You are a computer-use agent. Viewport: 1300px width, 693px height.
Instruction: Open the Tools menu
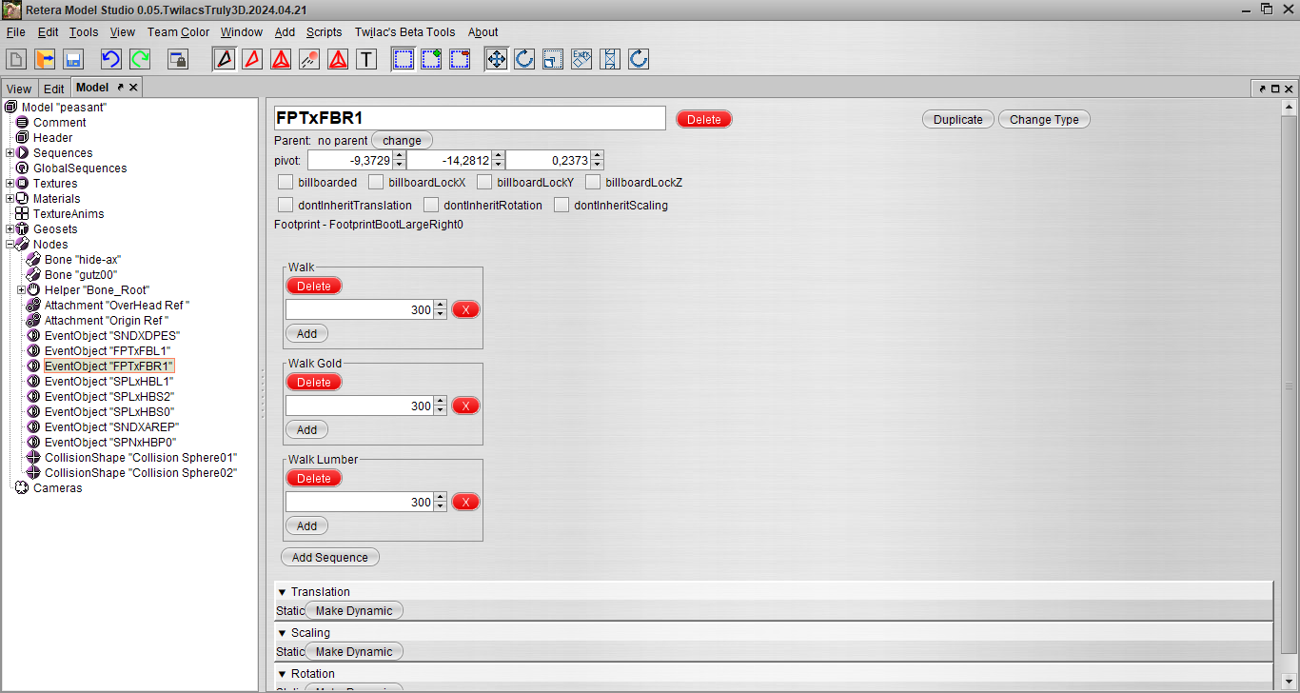point(84,32)
